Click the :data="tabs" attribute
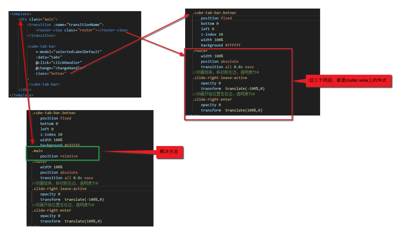 coord(49,57)
